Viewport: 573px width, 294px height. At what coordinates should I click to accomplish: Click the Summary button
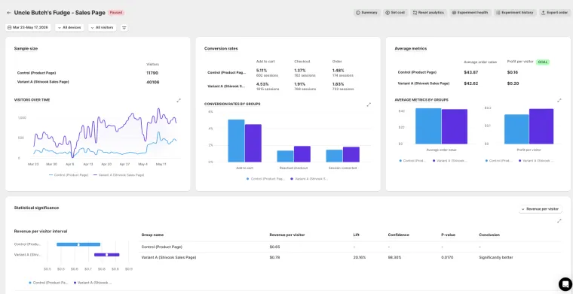367,13
